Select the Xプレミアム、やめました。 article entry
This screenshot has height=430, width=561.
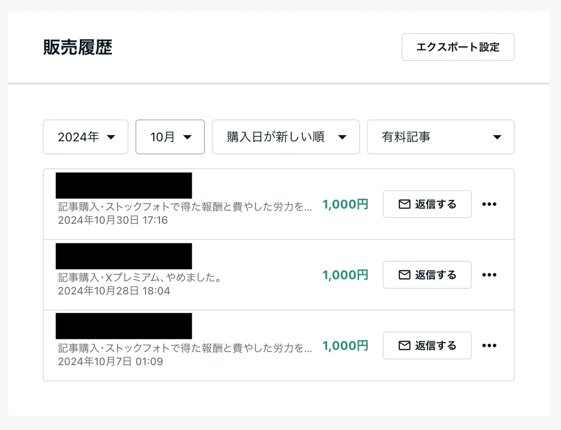[x=139, y=278]
